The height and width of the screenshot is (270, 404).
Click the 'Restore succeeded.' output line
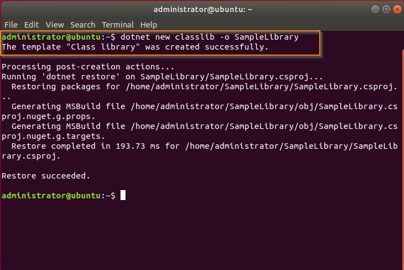click(x=46, y=176)
